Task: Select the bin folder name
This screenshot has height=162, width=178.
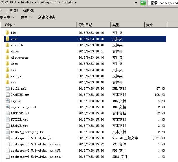Action: coord(13,33)
